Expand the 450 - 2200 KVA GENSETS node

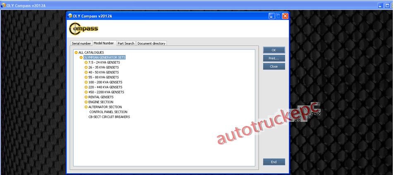coord(86,92)
